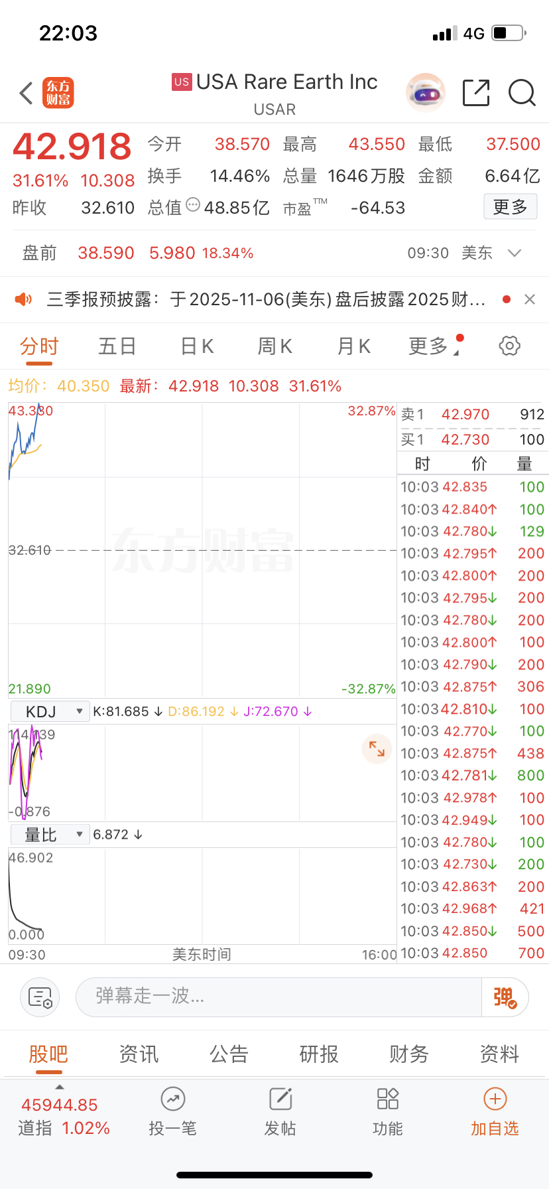Viewport: 549px width, 1189px height.
Task: Open search with the magnifier icon
Action: tap(522, 93)
